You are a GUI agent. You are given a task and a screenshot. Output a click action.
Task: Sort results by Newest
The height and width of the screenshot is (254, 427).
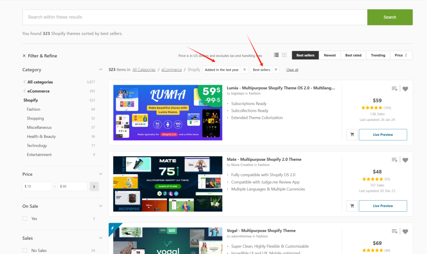330,55
